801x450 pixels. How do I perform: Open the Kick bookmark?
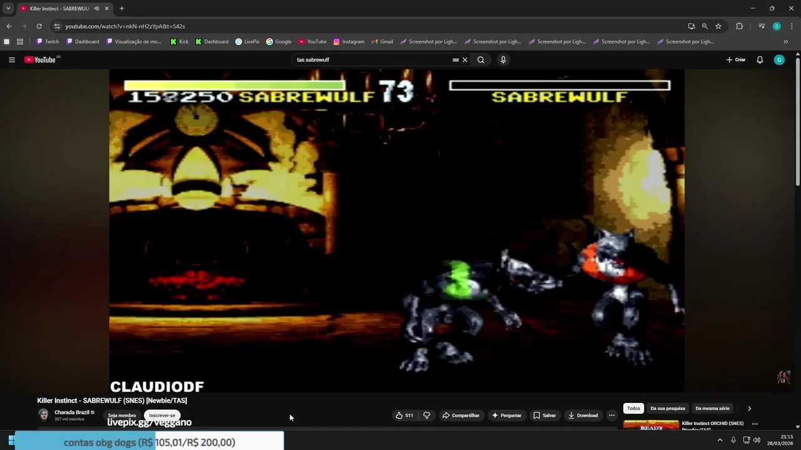pos(179,42)
